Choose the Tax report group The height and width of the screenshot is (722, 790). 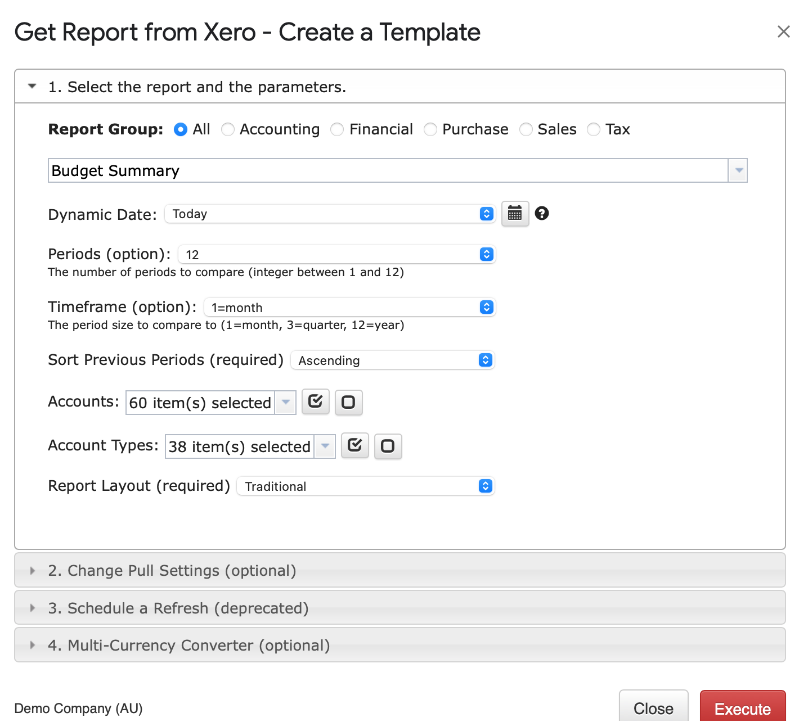click(594, 129)
